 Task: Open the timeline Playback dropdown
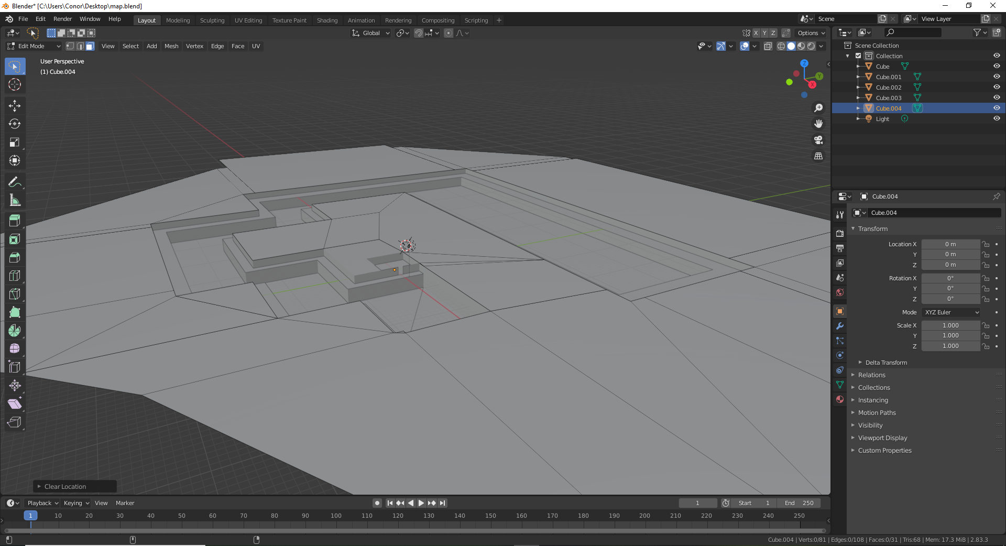[43, 503]
